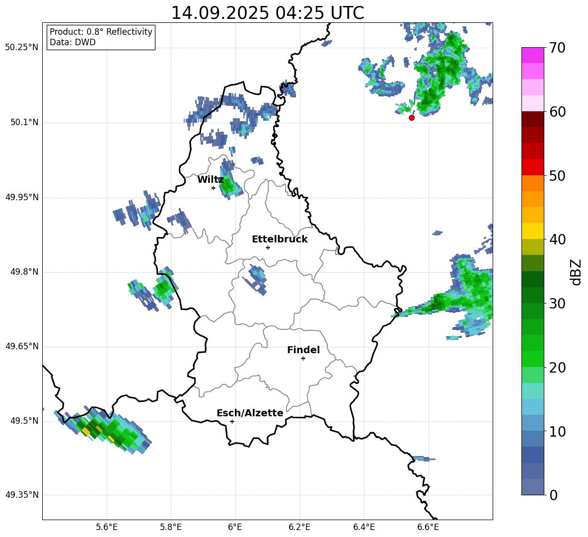Pick the turquoise band between 10 and 20 dBZ
Image resolution: width=588 pixels, height=537 pixels.
click(532, 391)
